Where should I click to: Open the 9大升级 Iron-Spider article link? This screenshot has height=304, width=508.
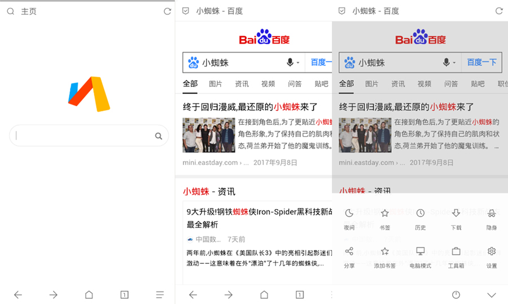pyautogui.click(x=257, y=216)
